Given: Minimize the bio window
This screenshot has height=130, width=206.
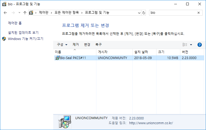Looking at the screenshot, I should tap(175, 4).
